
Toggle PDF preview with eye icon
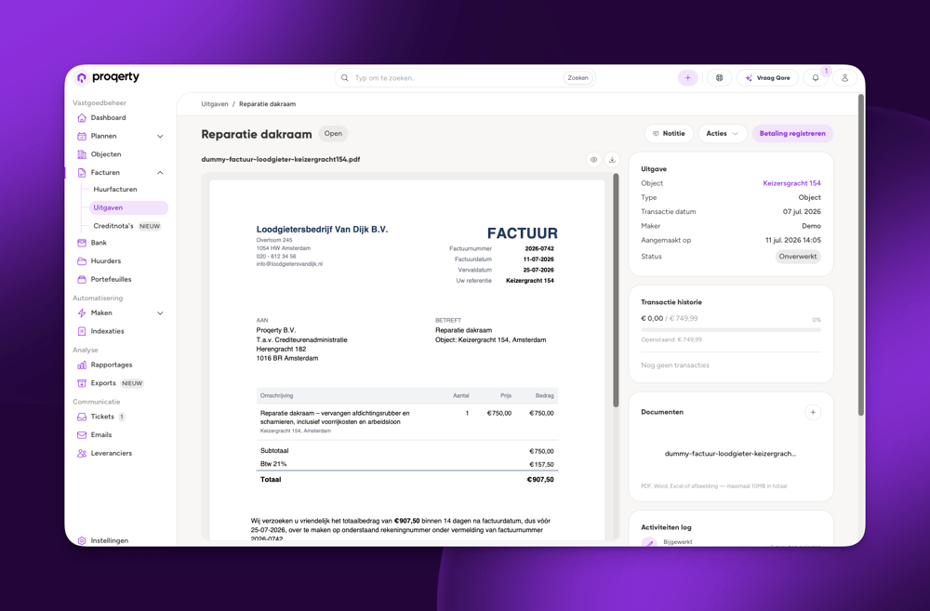pyautogui.click(x=593, y=160)
